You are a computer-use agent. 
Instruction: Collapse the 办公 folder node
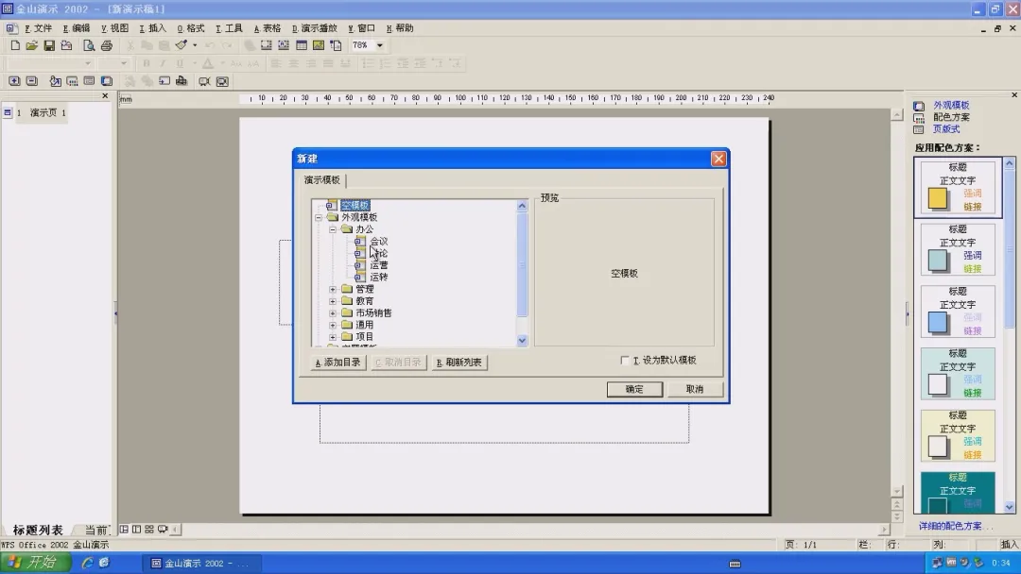pyautogui.click(x=333, y=229)
